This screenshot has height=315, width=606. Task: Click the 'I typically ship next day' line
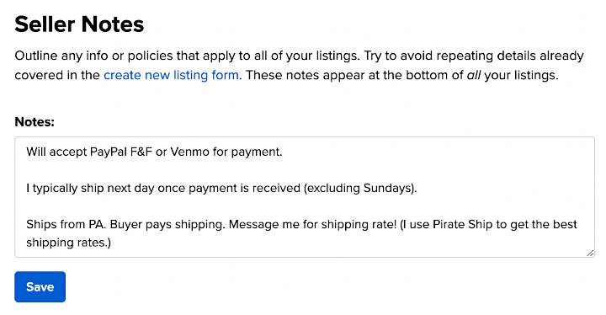coord(221,188)
